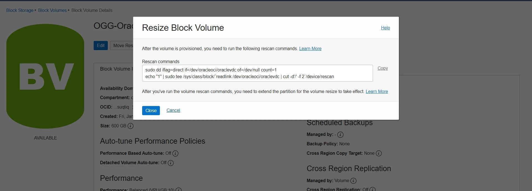Click the Cross Region Copy Target info icon
This screenshot has width=532, height=191.
point(379,153)
